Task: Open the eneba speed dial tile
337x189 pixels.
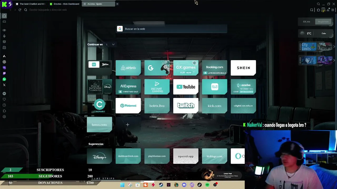Action: [x=243, y=87]
